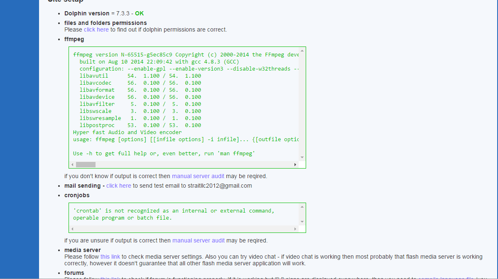Click the ffmpeg horizontal scrollbar thumb
Screen dimensions: 498x279
pyautogui.click(x=86, y=165)
